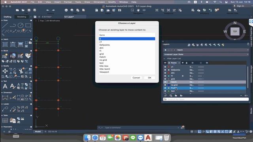Click the color swatch of c1 layer
This screenshot has width=253, height=142.
tap(169, 67)
